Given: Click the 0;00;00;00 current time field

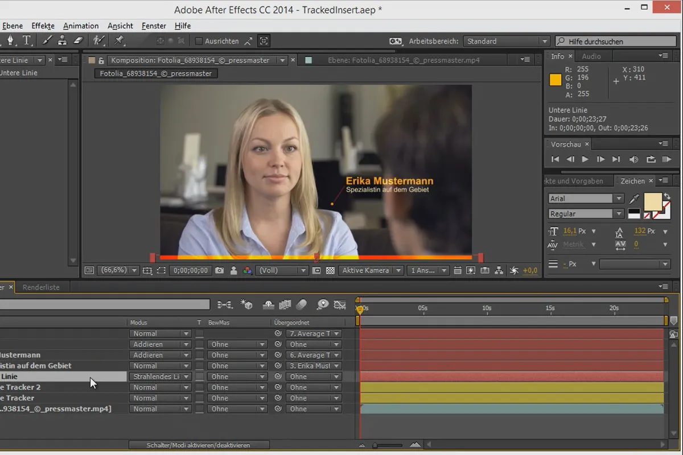Looking at the screenshot, I should tap(191, 271).
